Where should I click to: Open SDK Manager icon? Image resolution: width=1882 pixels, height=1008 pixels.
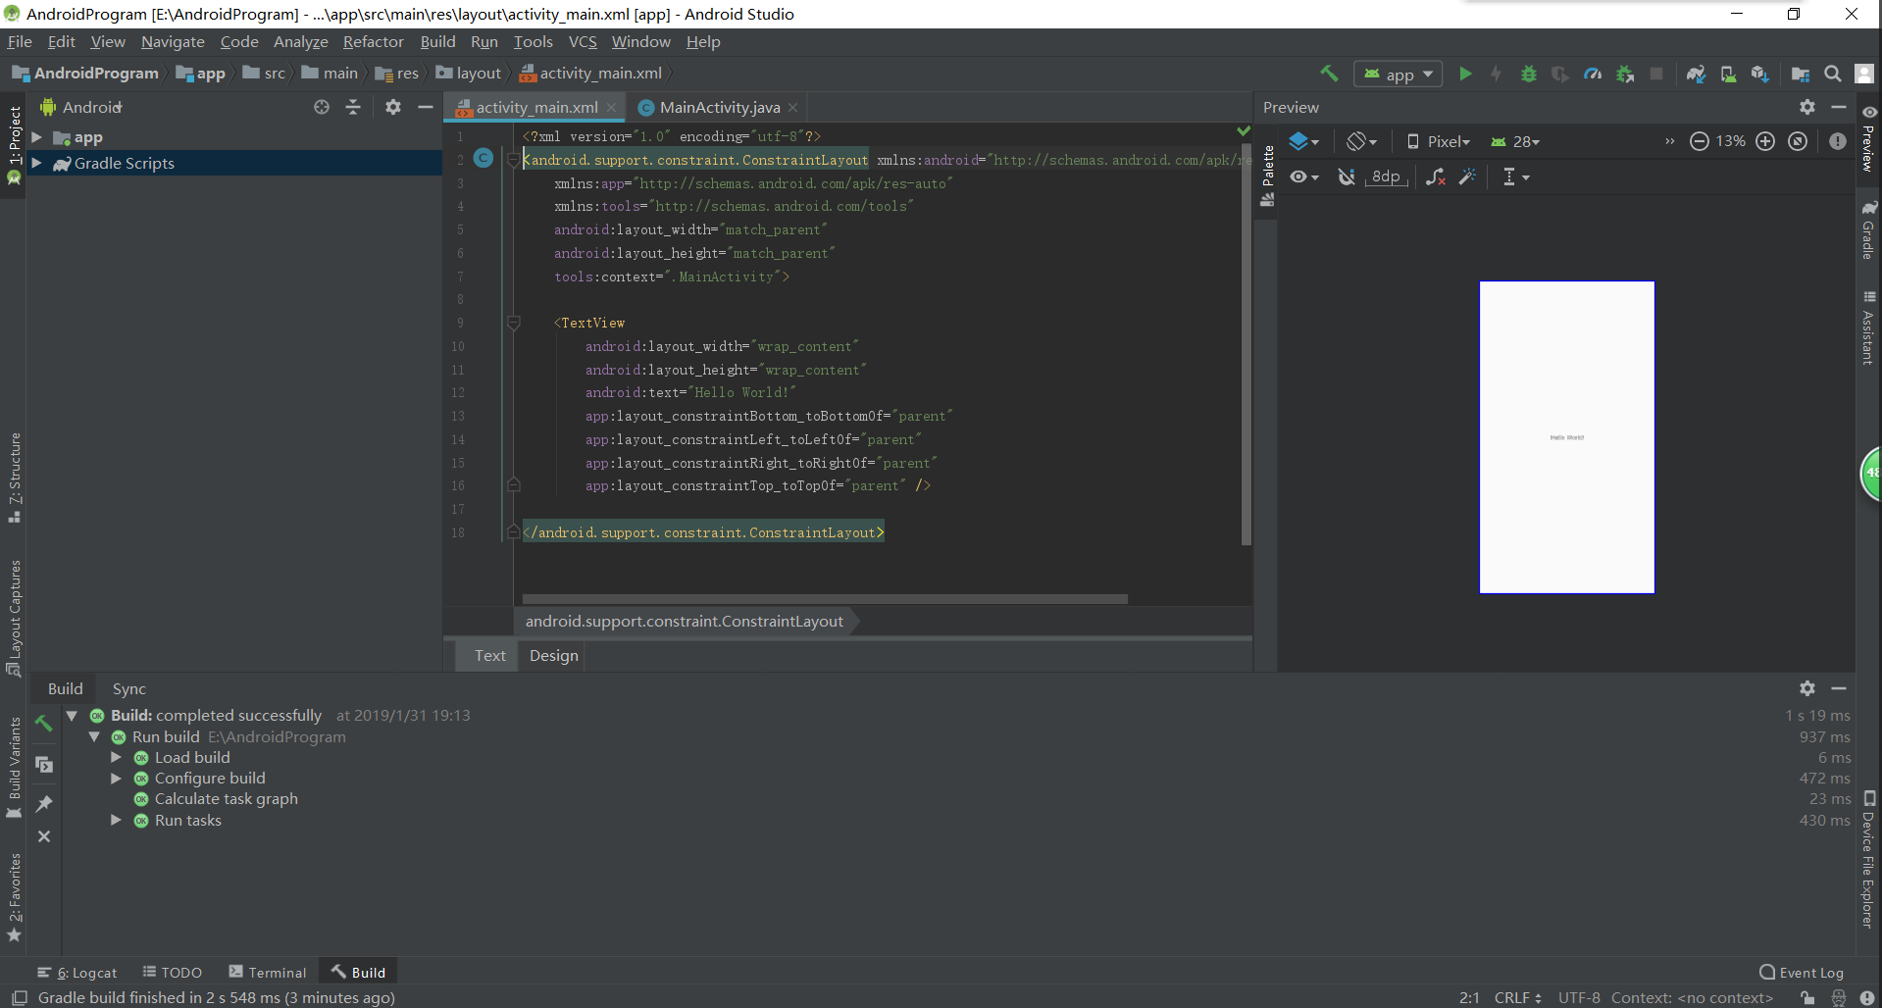(x=1759, y=74)
